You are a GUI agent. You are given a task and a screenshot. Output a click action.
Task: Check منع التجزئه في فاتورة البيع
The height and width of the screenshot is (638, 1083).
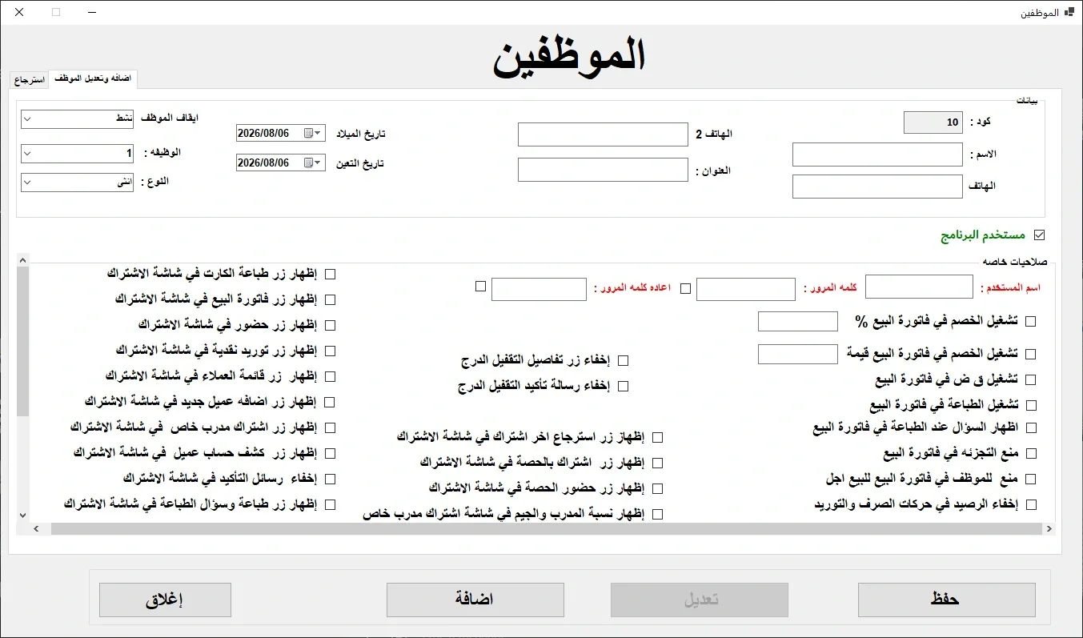point(1031,454)
